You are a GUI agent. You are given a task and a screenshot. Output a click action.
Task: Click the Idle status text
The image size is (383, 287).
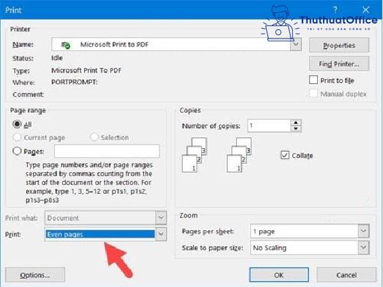pyautogui.click(x=57, y=58)
